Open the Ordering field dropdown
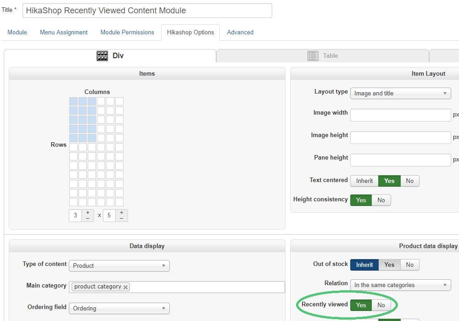The height and width of the screenshot is (321, 459). point(119,309)
